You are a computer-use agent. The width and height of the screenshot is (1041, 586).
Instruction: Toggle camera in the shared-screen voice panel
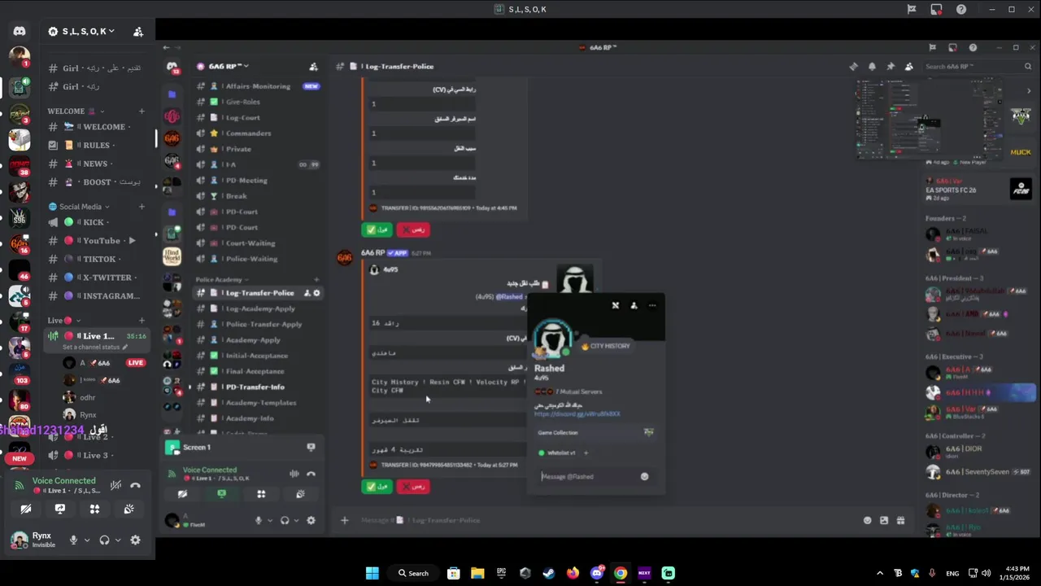coord(182,494)
